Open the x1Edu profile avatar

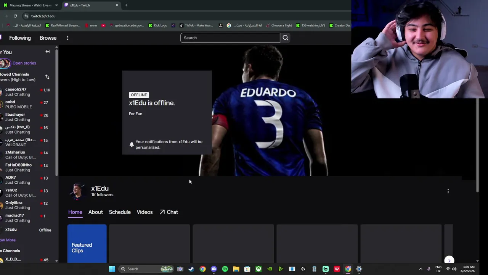click(x=78, y=191)
